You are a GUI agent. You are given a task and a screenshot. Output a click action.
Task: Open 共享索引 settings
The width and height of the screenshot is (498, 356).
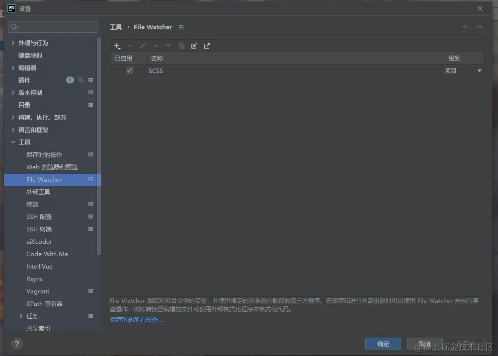(x=38, y=328)
